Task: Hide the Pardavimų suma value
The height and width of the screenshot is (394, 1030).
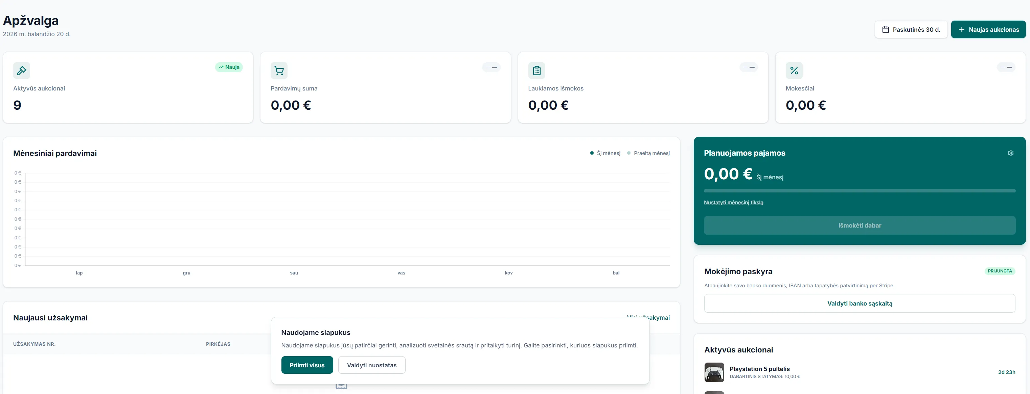Action: [491, 67]
